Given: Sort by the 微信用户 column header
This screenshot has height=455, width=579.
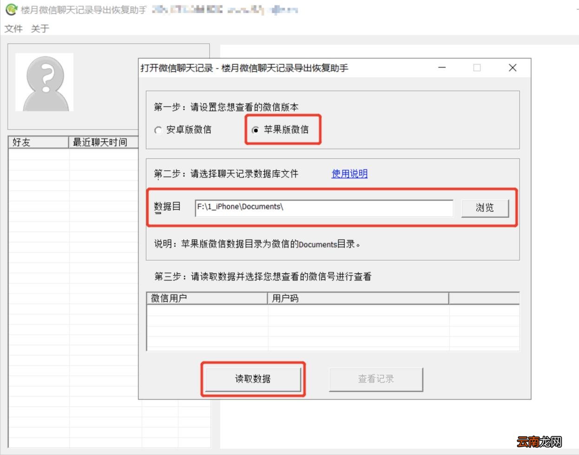Looking at the screenshot, I should click(x=207, y=298).
